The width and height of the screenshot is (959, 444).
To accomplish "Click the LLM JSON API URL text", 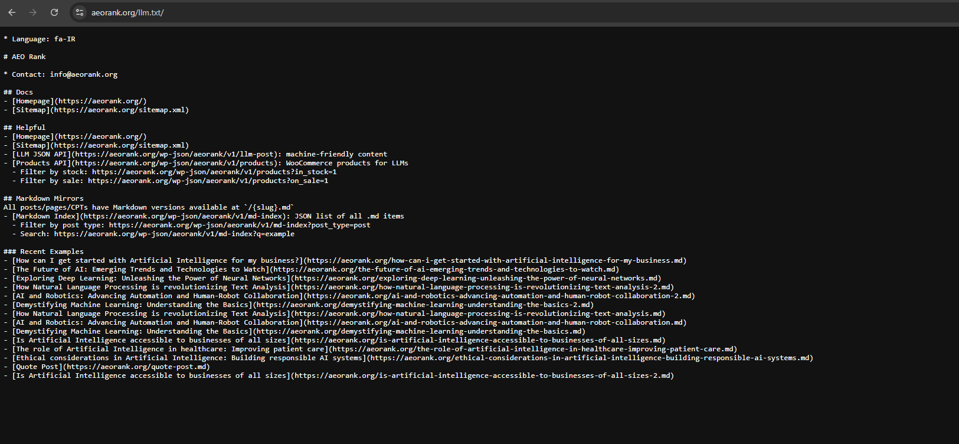I will [x=174, y=154].
